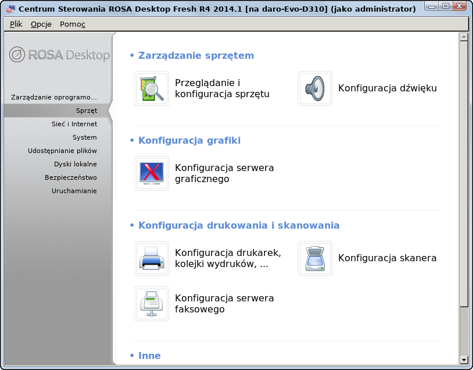473x370 pixels.
Task: Go to the Uruchamianie category
Action: [74, 191]
